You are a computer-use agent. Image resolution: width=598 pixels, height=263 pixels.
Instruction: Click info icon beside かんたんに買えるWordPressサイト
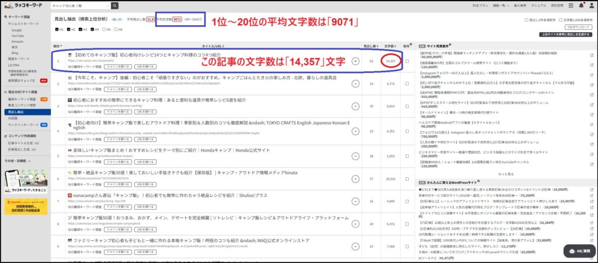pos(478,181)
